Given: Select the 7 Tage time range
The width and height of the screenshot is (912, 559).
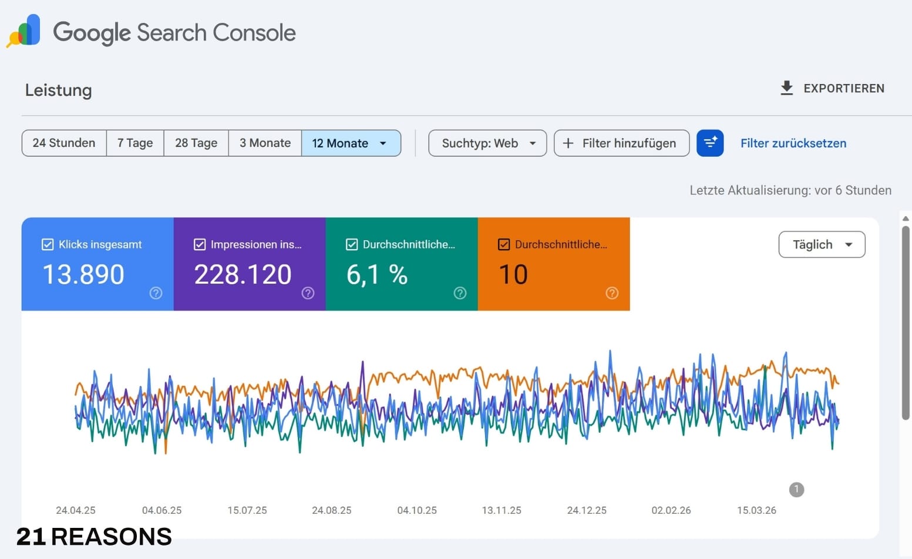Looking at the screenshot, I should (x=135, y=143).
